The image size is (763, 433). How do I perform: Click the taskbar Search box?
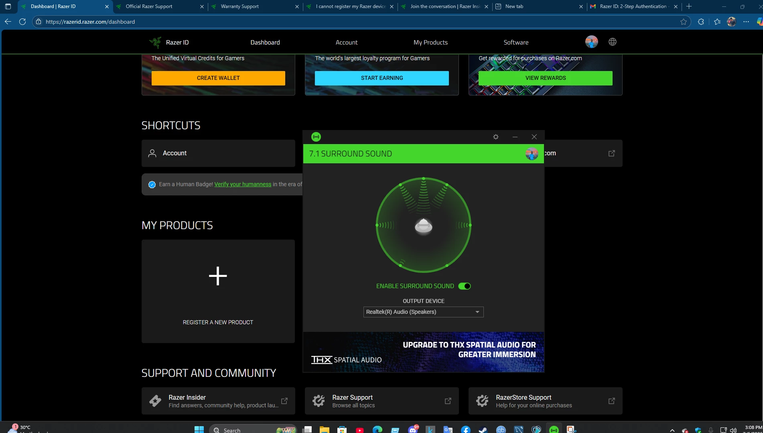click(253, 430)
